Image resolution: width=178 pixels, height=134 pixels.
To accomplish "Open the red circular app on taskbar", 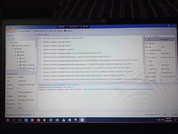I will tap(32, 120).
